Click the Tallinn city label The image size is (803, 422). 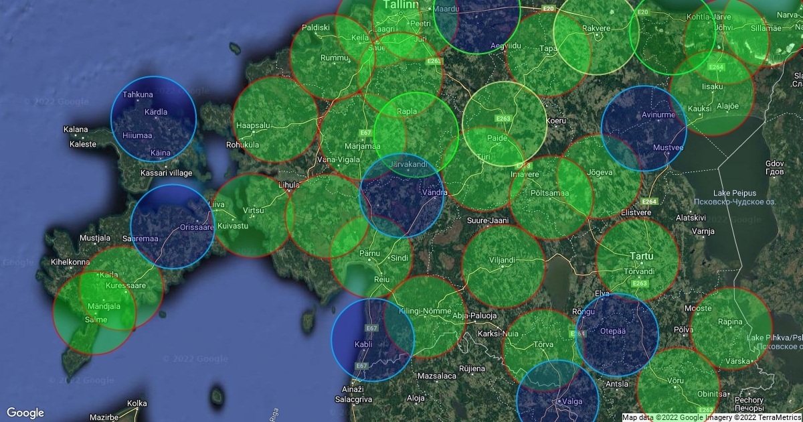click(400, 5)
